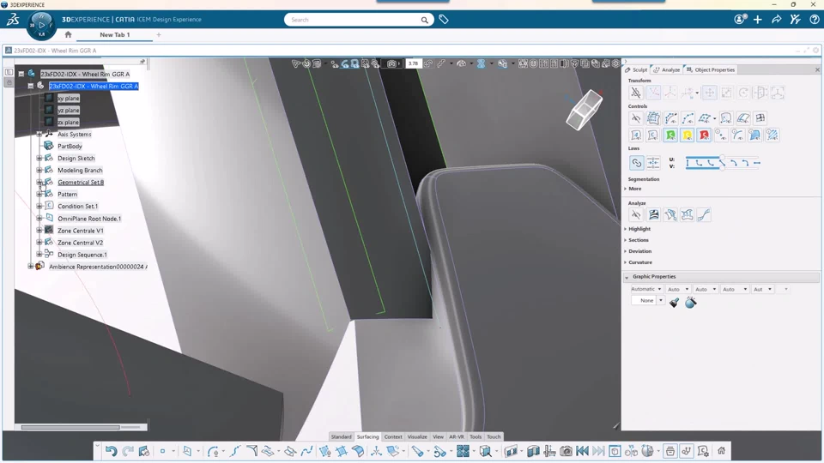The height and width of the screenshot is (463, 824).
Task: Click the home icon in bottom toolbar
Action: pyautogui.click(x=721, y=451)
